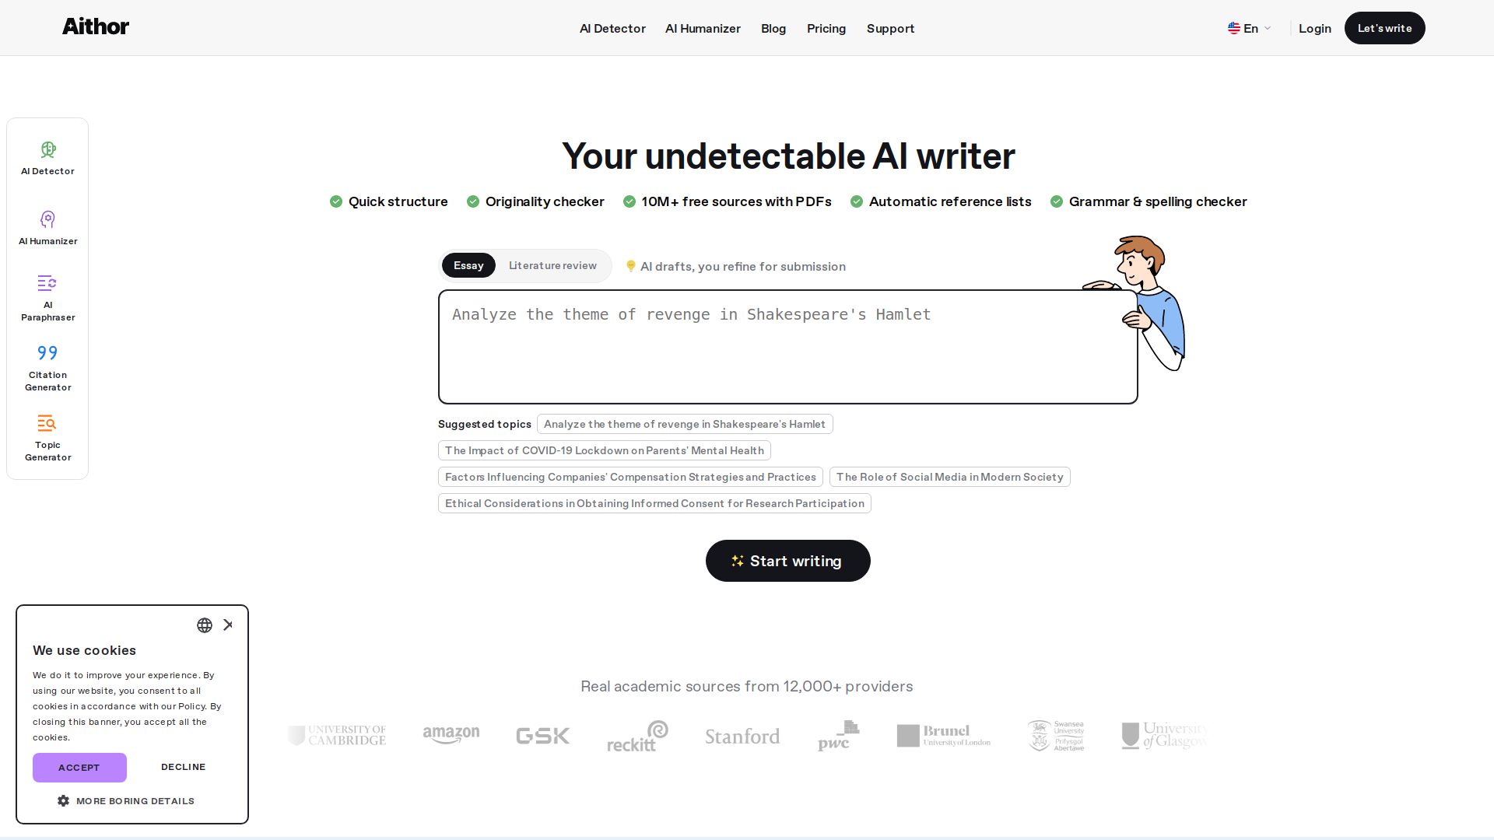Open the Citation Generator quote icon
The width and height of the screenshot is (1494, 840).
click(47, 353)
